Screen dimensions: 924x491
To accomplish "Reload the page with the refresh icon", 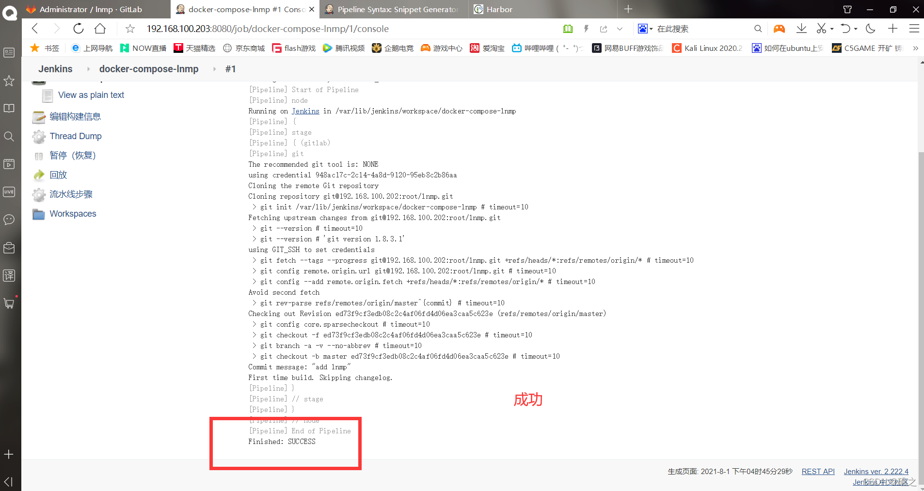I will 78,29.
